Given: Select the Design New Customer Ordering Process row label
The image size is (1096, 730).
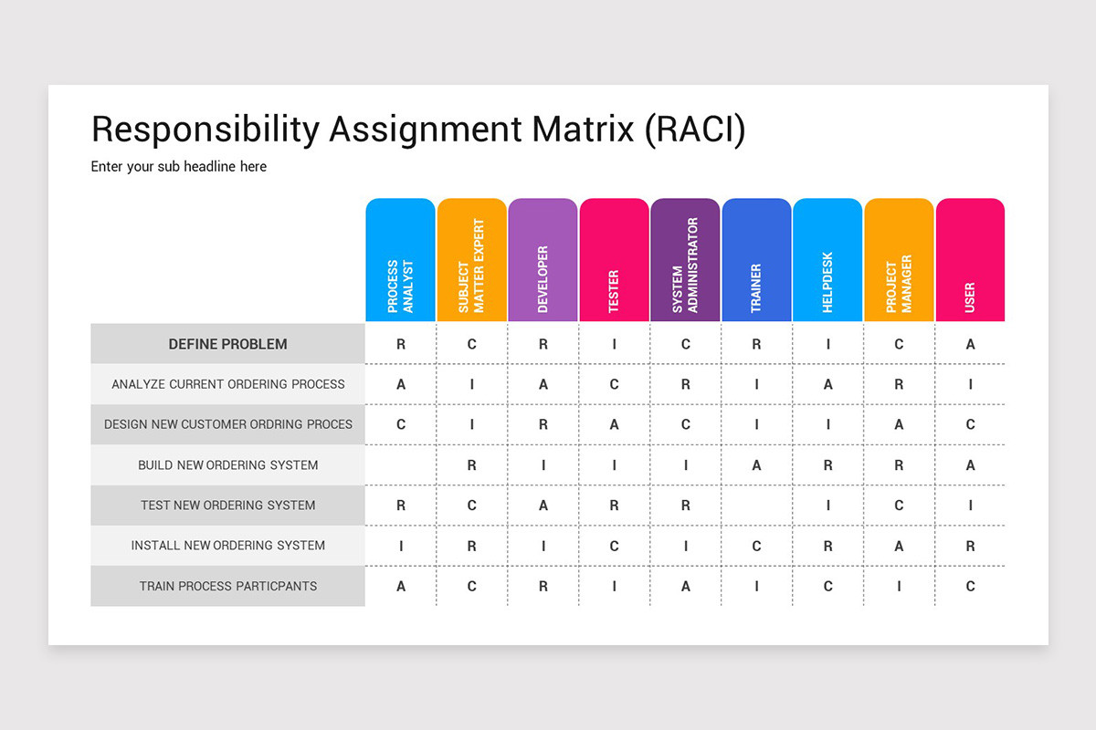Looking at the screenshot, I should (227, 424).
